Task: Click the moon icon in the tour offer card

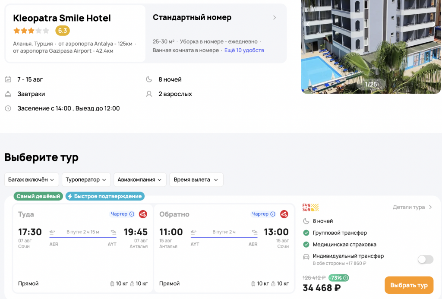Action: (306, 221)
